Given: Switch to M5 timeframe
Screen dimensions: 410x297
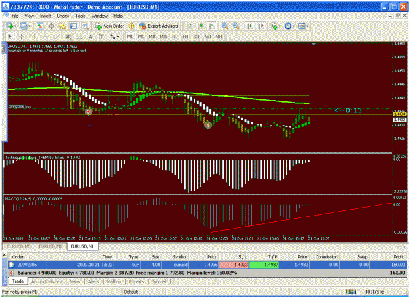Looking at the screenshot, I should [141, 37].
